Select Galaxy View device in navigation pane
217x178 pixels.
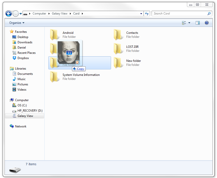[x=25, y=116]
